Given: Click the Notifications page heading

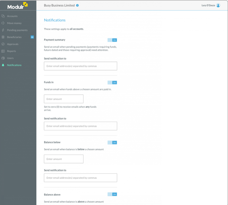Looking at the screenshot, I should pos(55,20).
